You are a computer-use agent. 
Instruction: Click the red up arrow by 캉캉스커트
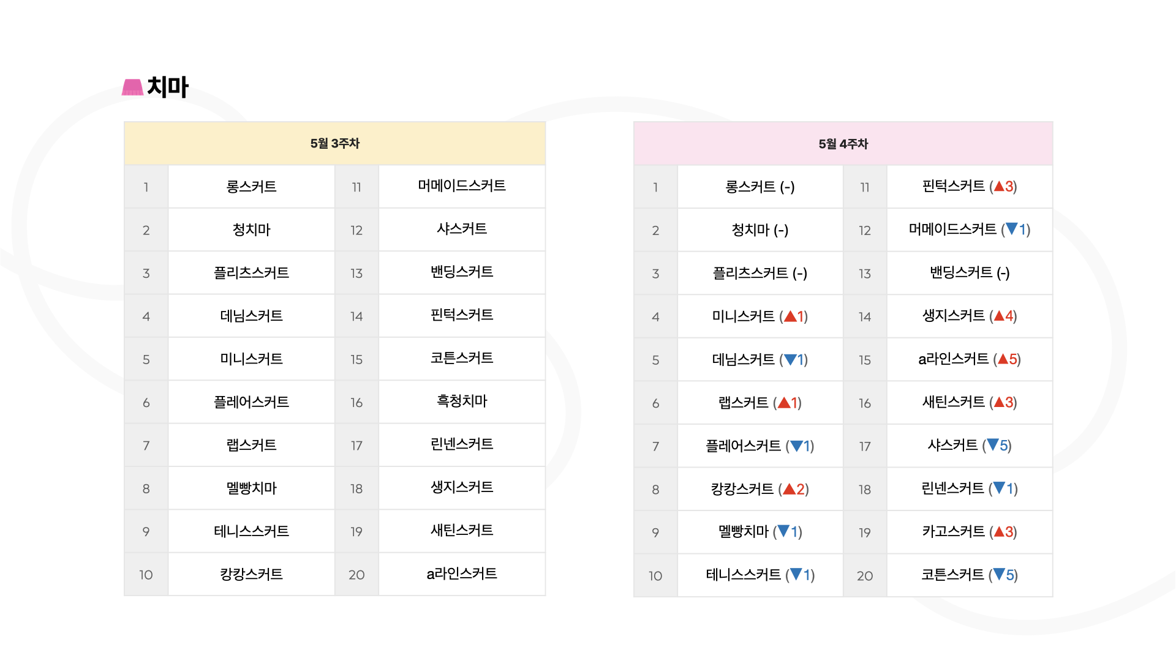(790, 488)
